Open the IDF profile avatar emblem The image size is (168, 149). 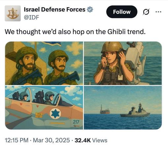tap(13, 13)
